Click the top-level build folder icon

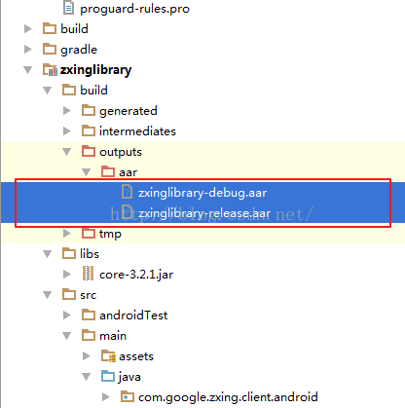click(x=50, y=28)
